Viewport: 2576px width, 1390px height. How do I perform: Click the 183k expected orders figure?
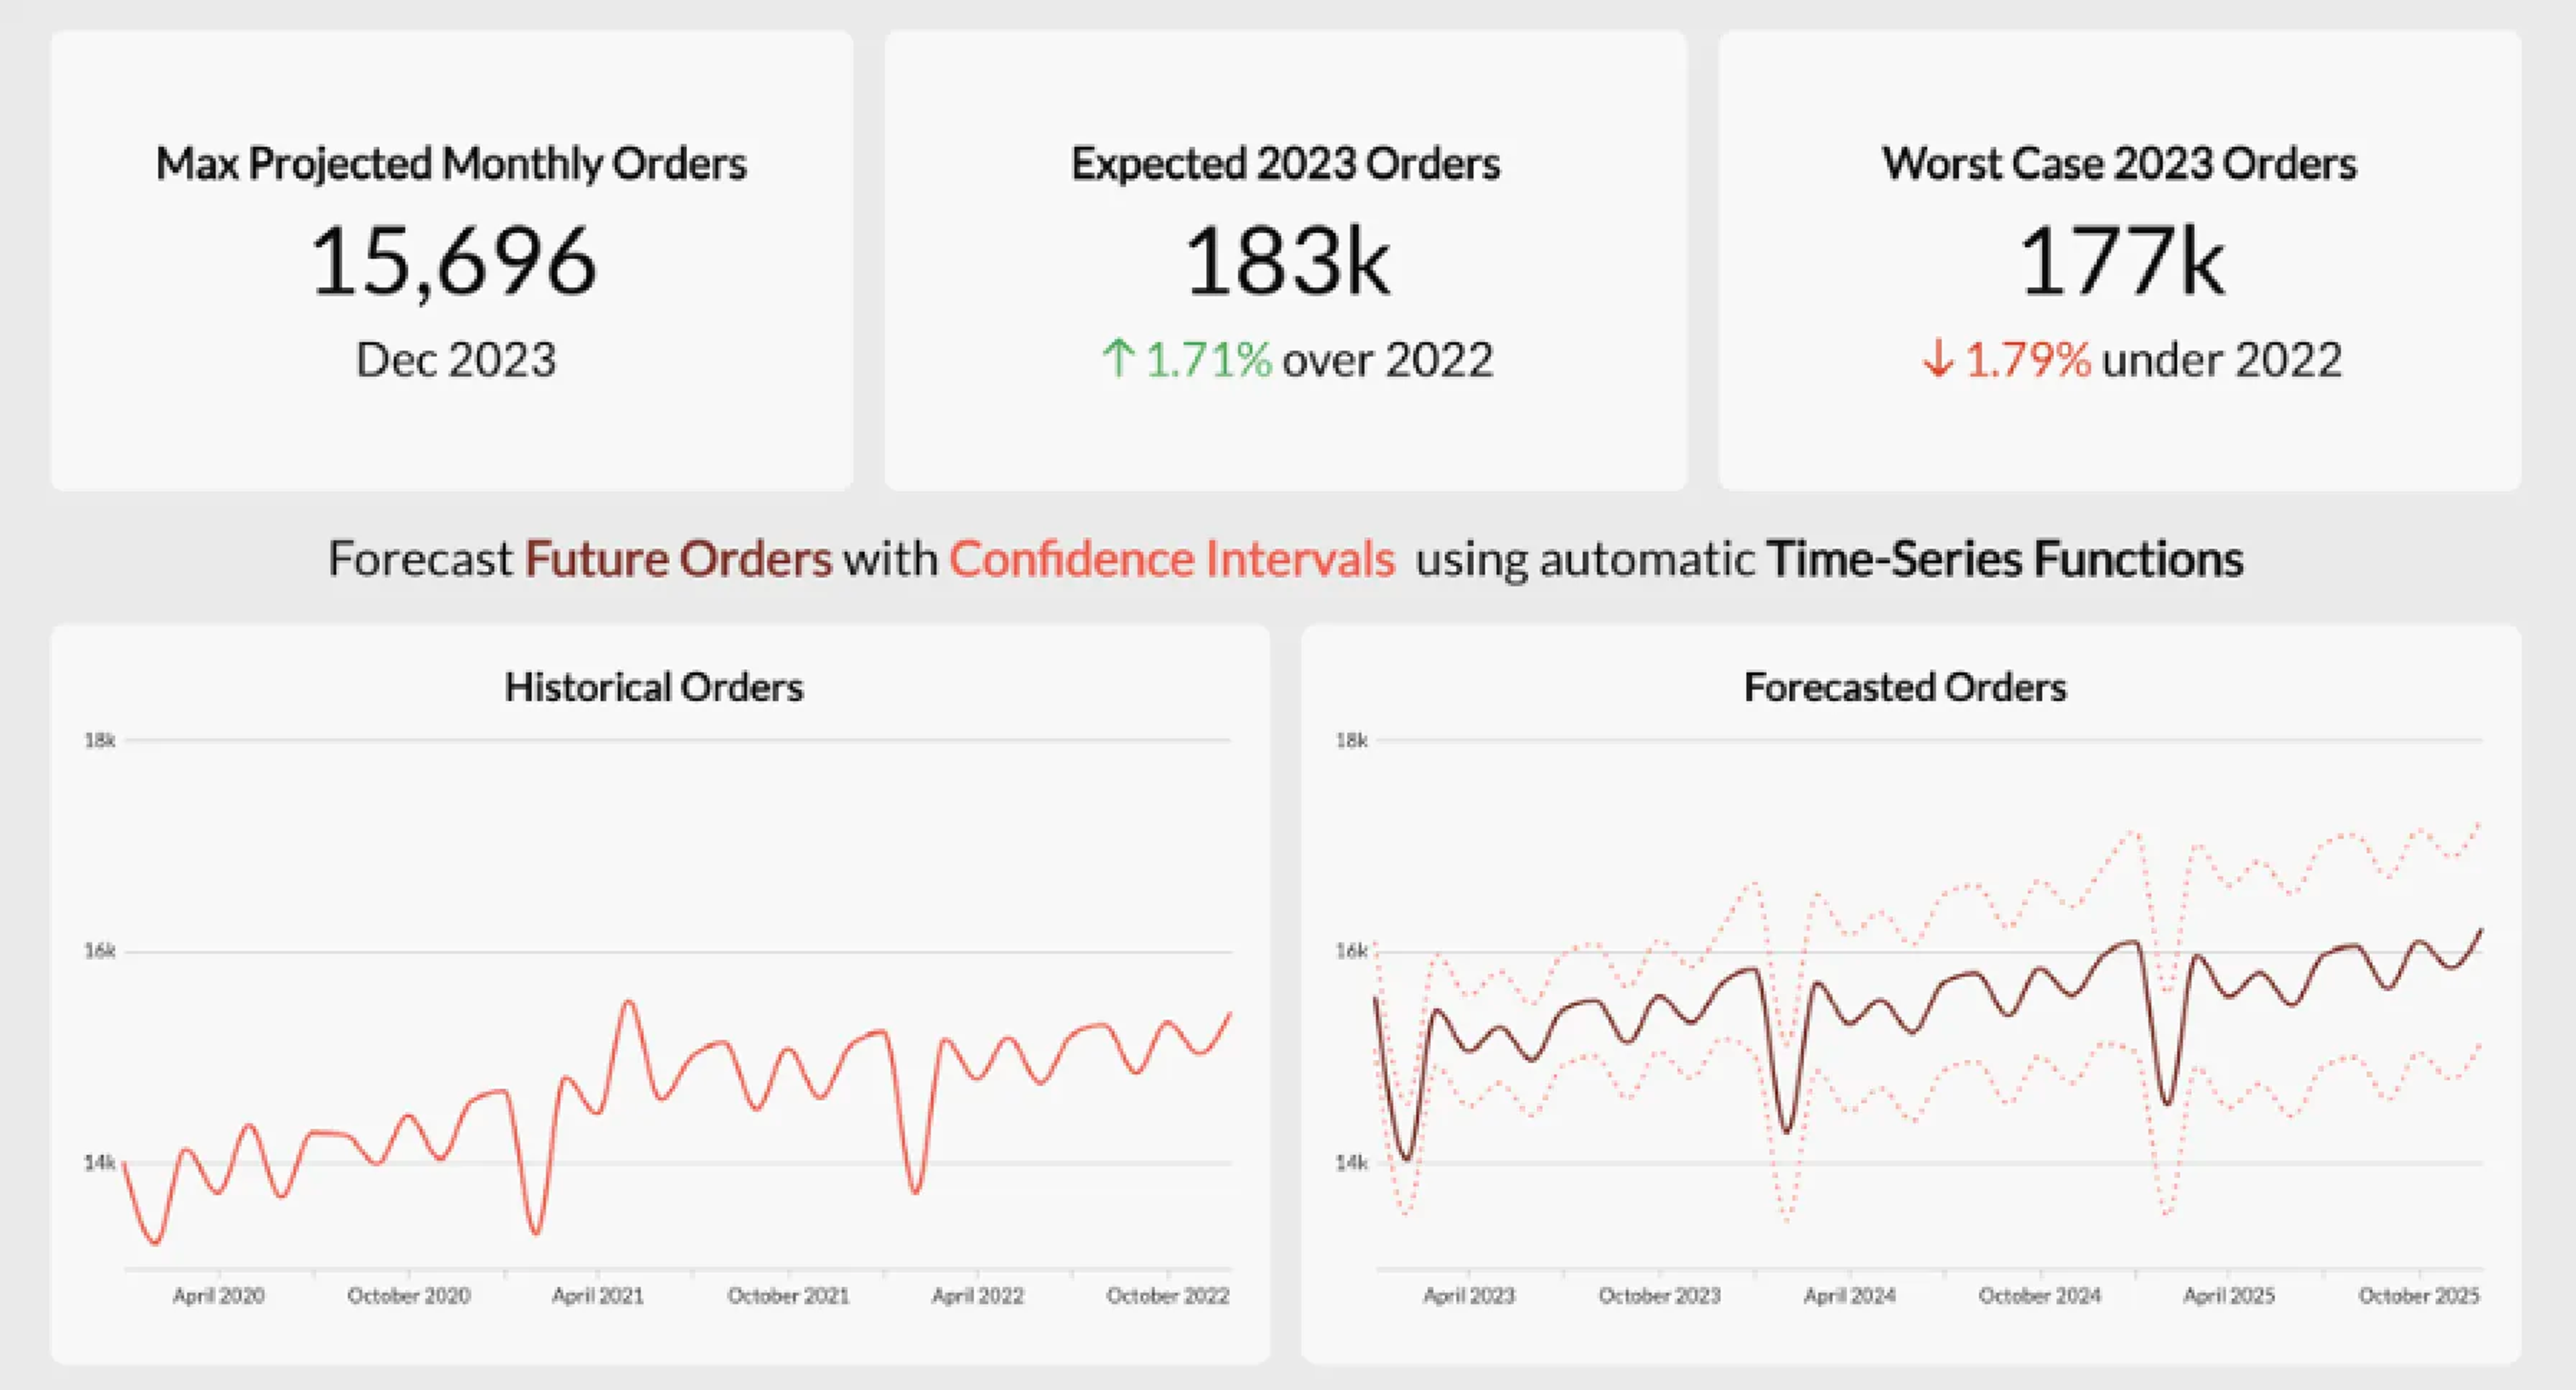click(1286, 261)
